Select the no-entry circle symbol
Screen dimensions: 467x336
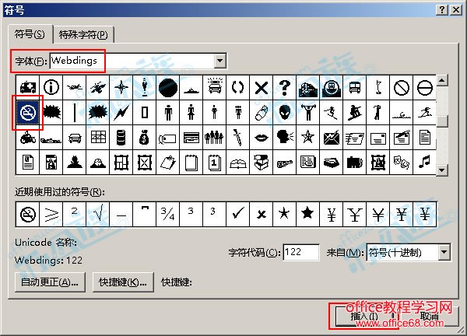point(425,87)
